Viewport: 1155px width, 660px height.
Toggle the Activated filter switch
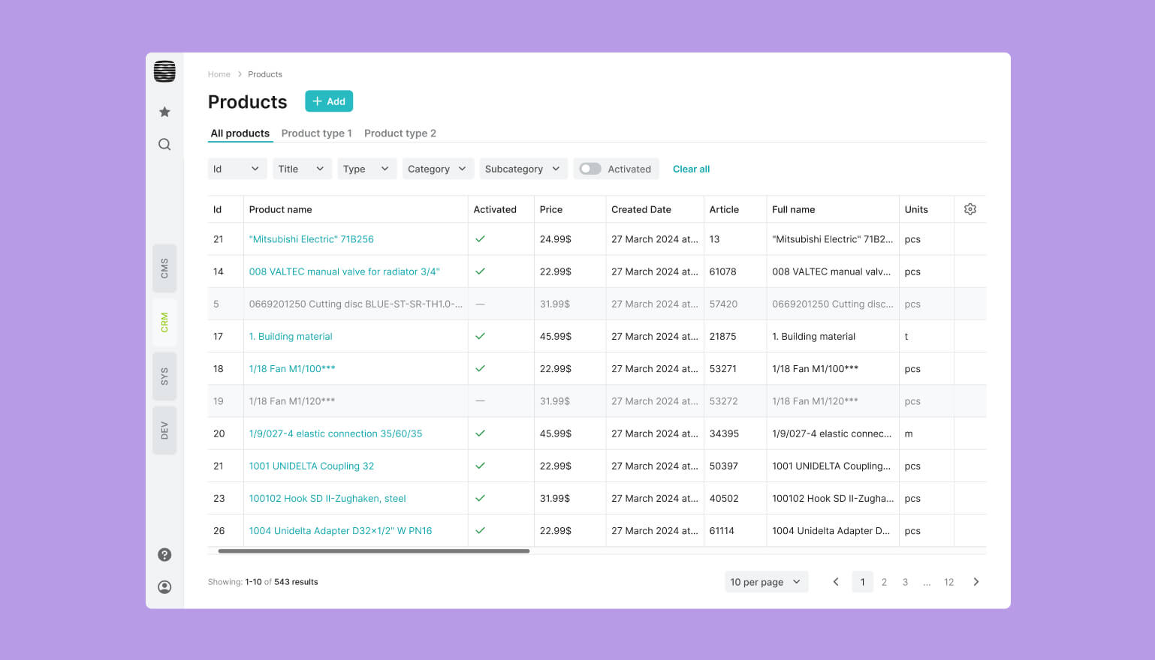click(590, 169)
